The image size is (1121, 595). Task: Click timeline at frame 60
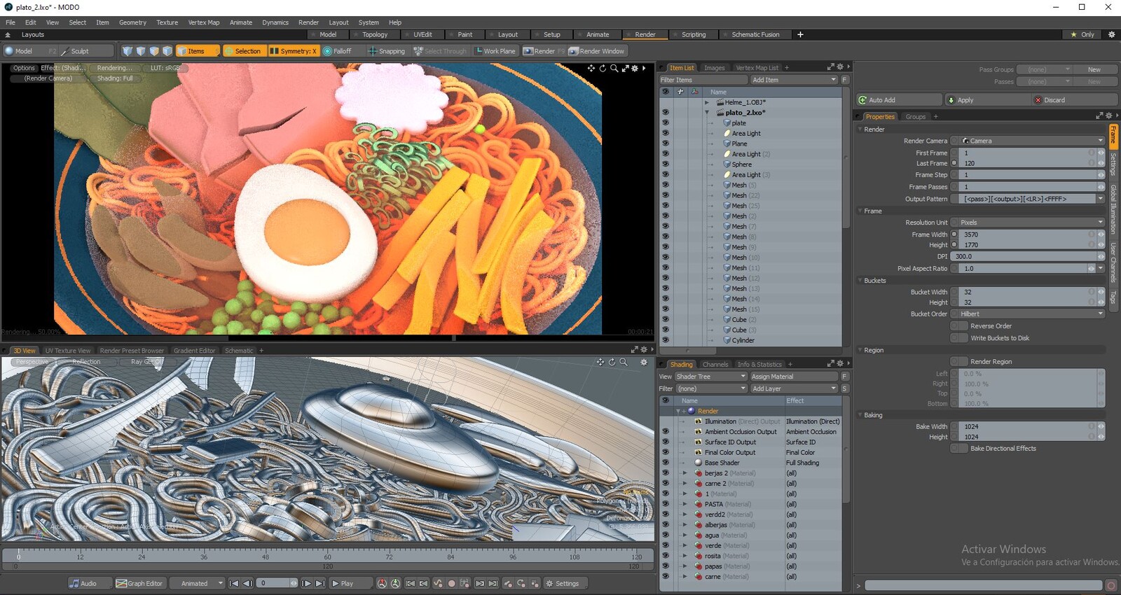coord(327,556)
